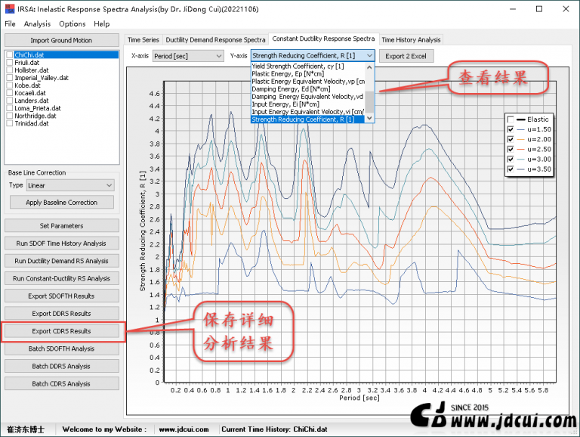Select Landers.dat in the file list
This screenshot has height=437, width=580.
click(x=32, y=101)
